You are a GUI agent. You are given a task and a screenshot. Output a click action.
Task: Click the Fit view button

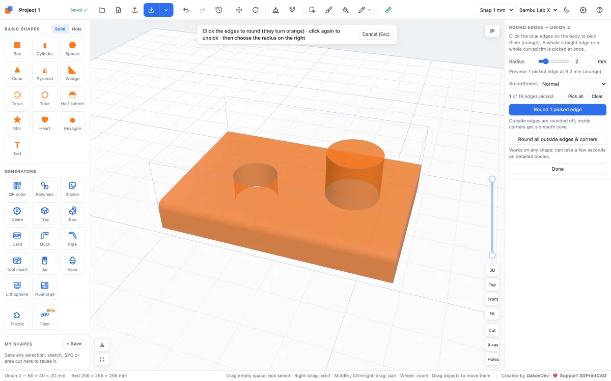[492, 313]
